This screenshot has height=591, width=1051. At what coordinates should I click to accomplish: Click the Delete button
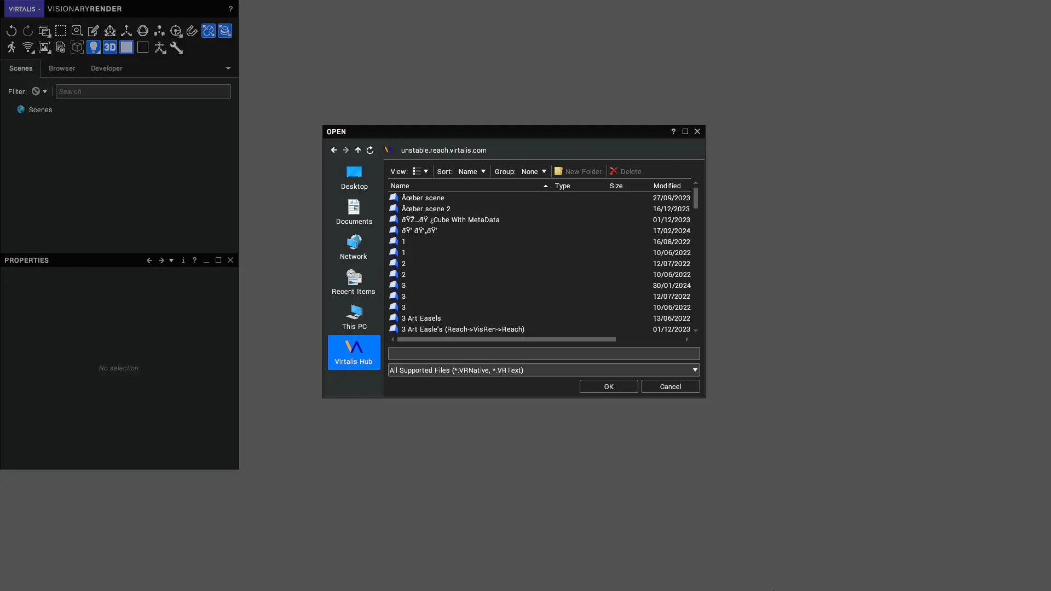(x=626, y=171)
